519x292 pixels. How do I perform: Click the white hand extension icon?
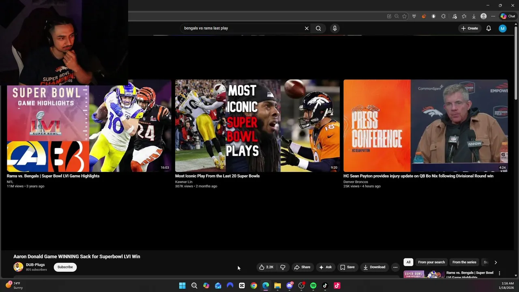pos(433,16)
